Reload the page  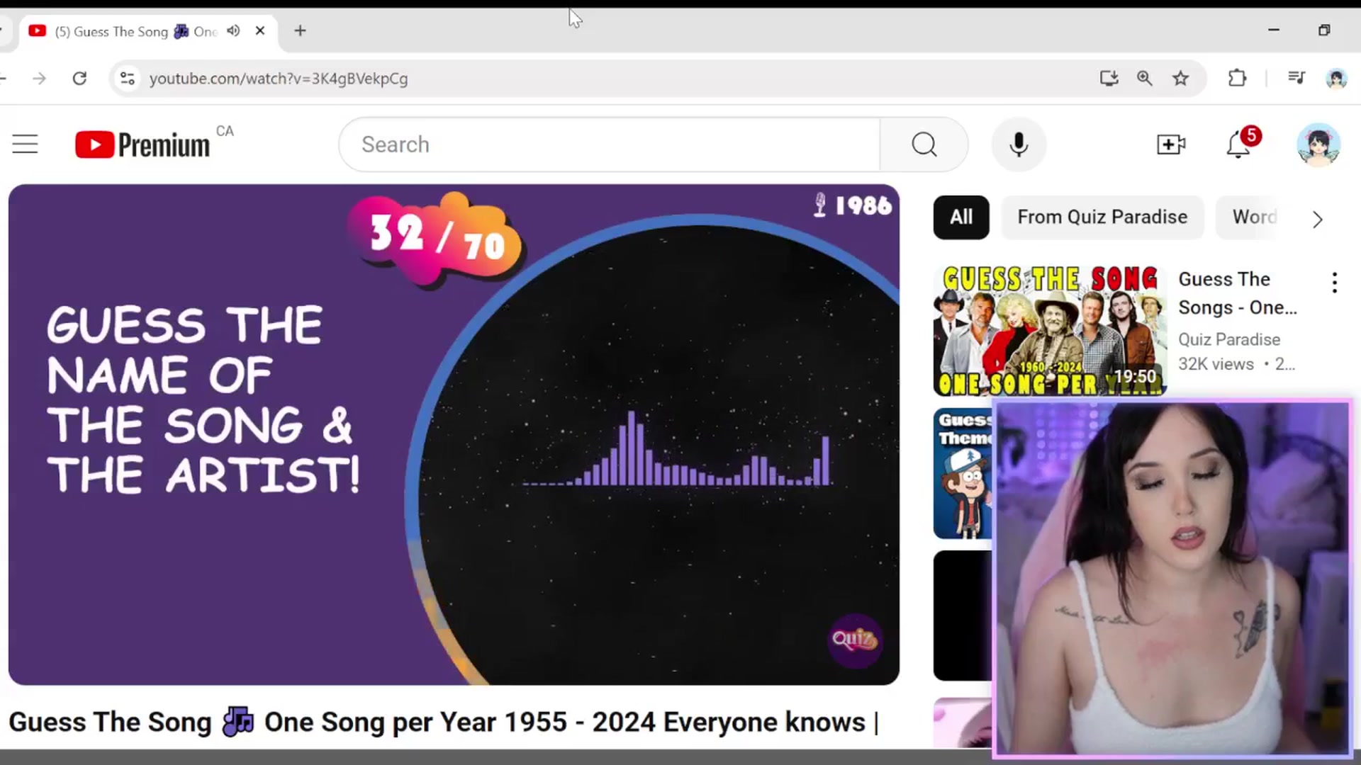click(79, 79)
